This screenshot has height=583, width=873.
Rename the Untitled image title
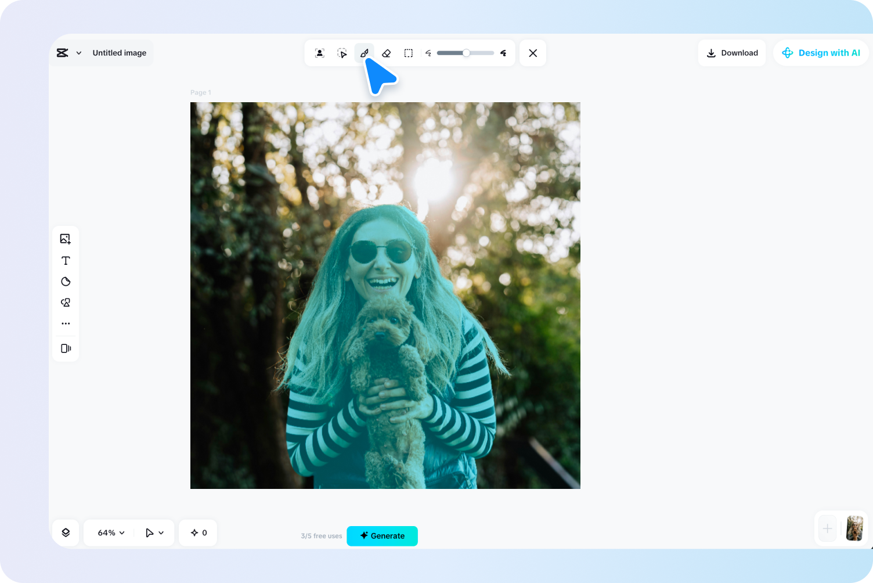click(x=120, y=53)
